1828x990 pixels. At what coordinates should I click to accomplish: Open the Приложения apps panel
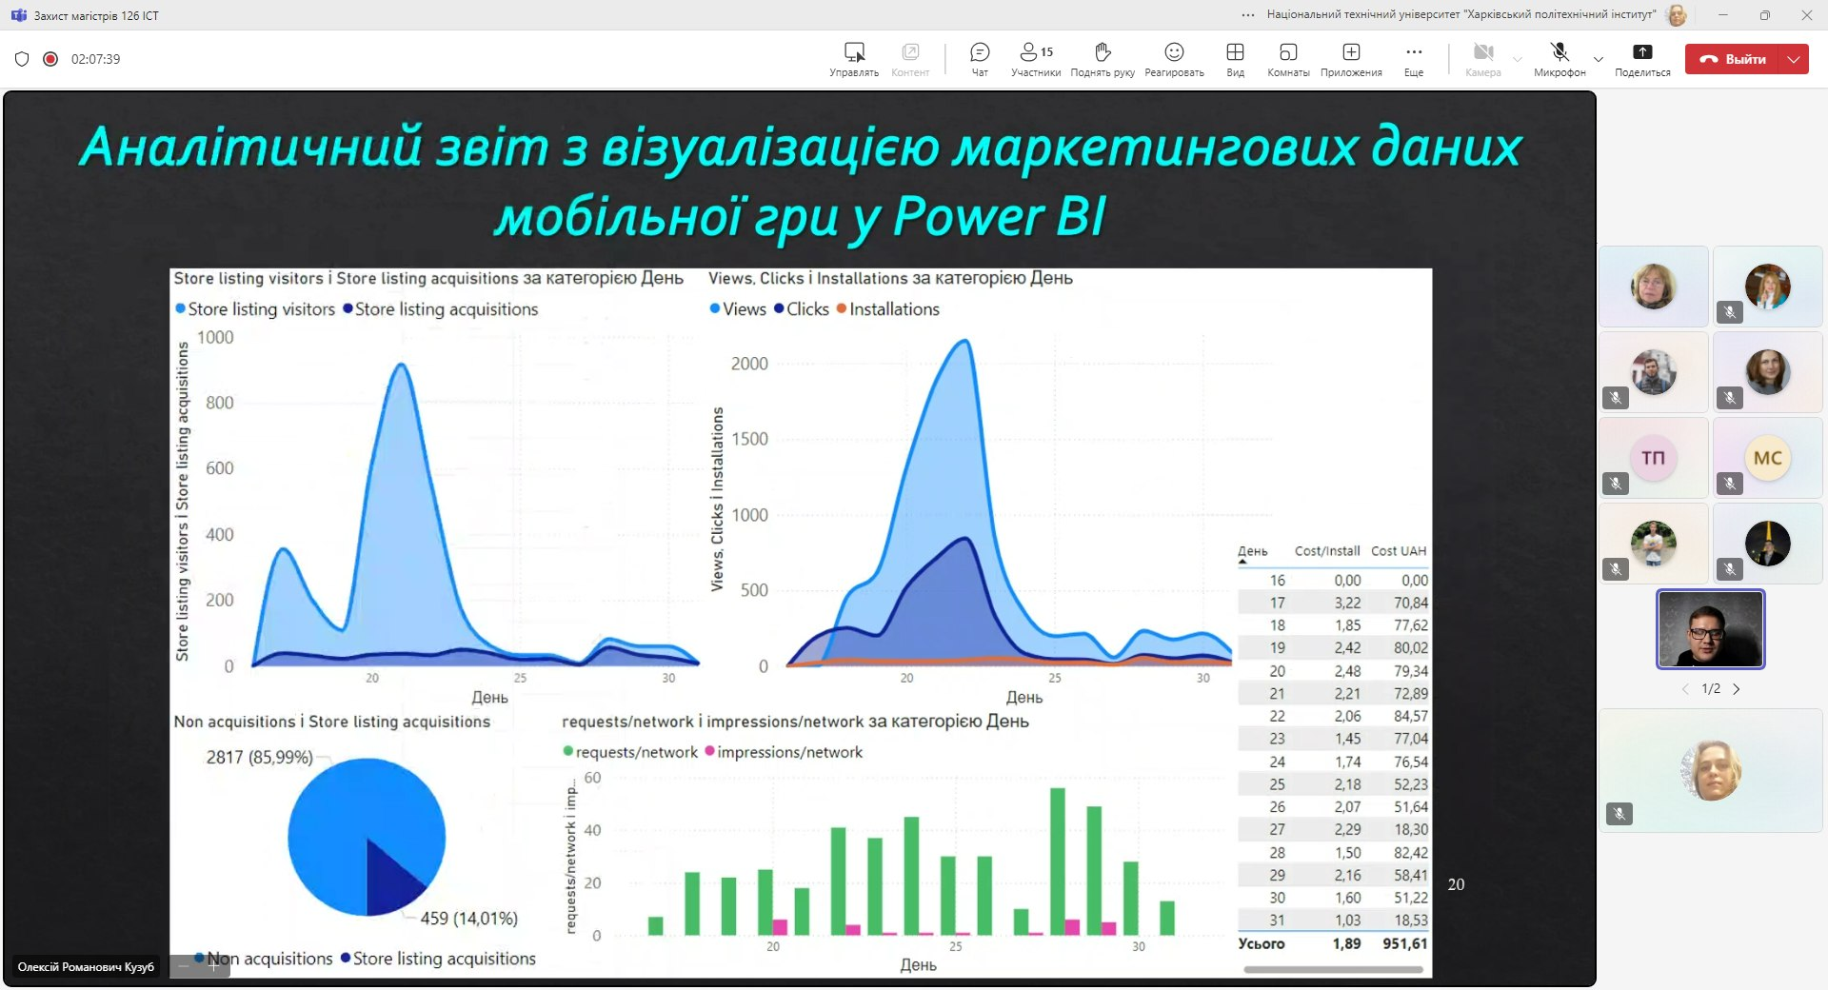tap(1351, 59)
